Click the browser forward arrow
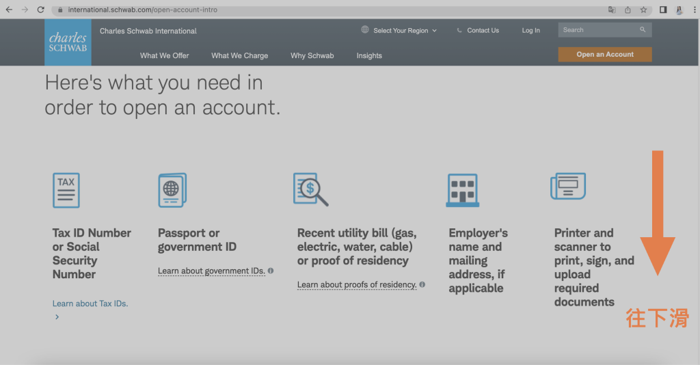The width and height of the screenshot is (700, 365). [x=25, y=10]
